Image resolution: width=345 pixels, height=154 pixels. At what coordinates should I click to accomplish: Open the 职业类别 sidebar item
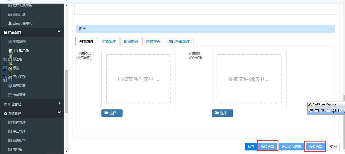coord(17,77)
